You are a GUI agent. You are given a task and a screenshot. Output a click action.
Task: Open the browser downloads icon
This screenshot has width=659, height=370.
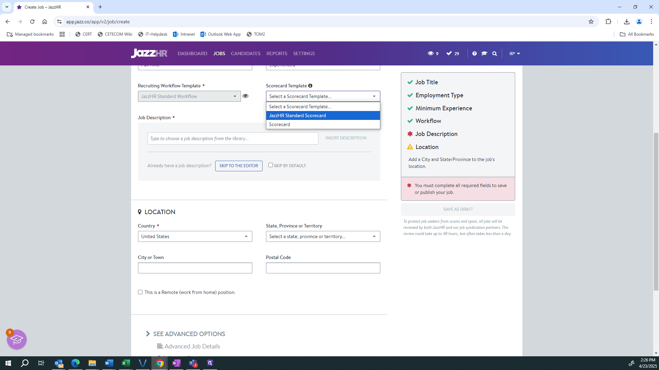pyautogui.click(x=627, y=22)
